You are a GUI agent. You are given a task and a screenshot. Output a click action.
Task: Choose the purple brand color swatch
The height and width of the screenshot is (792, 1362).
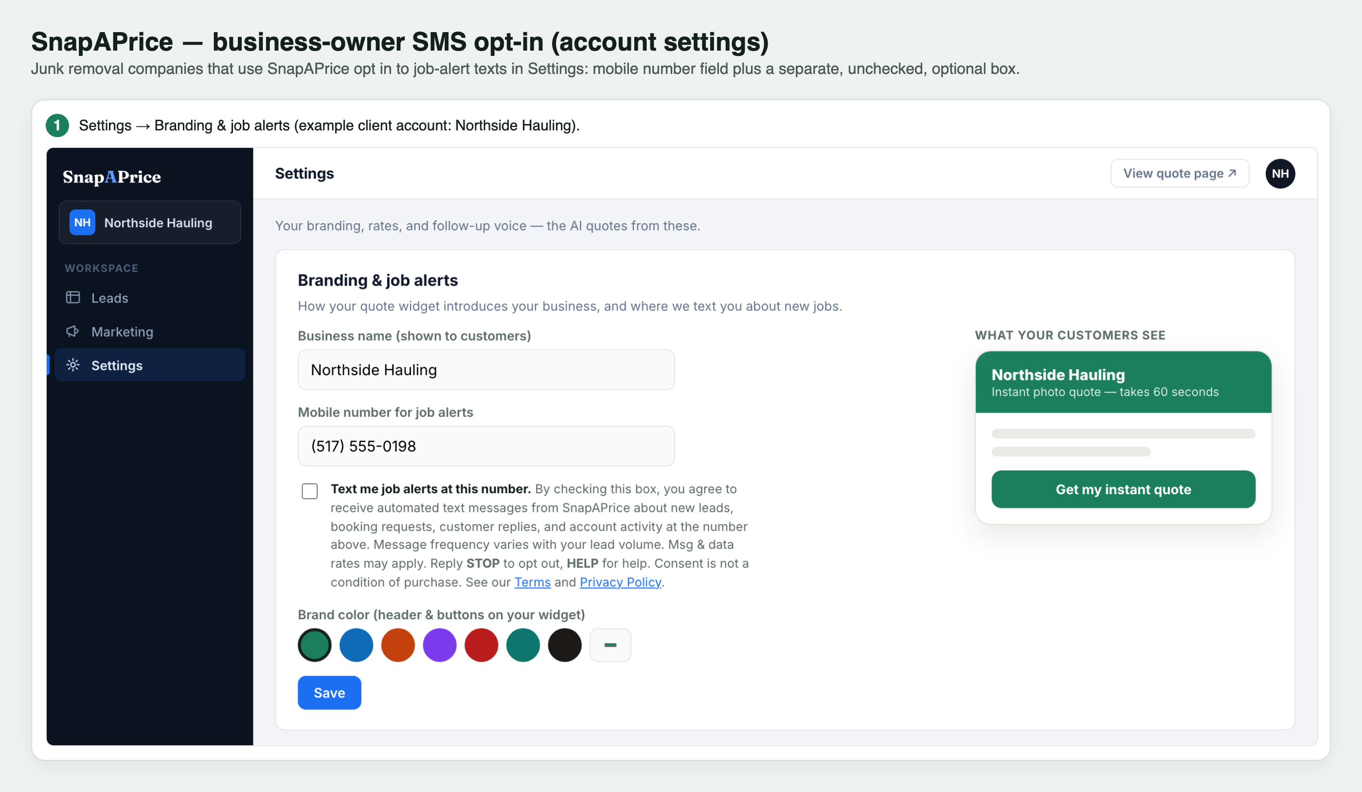439,645
